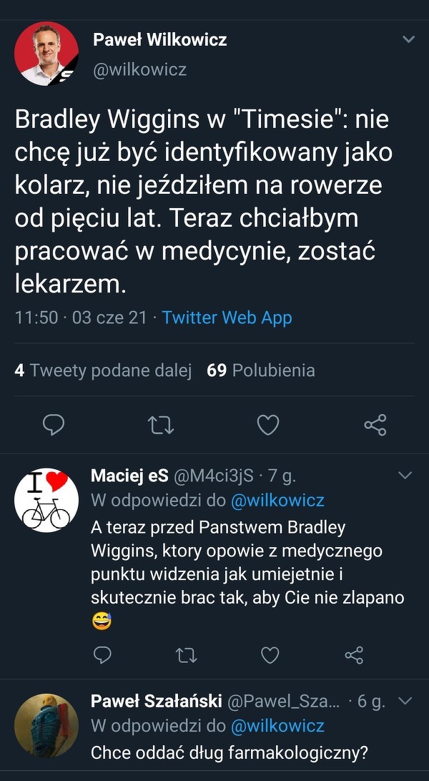Retweet the Bradley Wiggins tweet

pyautogui.click(x=160, y=426)
